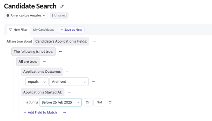
Task: Open the Archived value dropdown
Action: (69, 82)
